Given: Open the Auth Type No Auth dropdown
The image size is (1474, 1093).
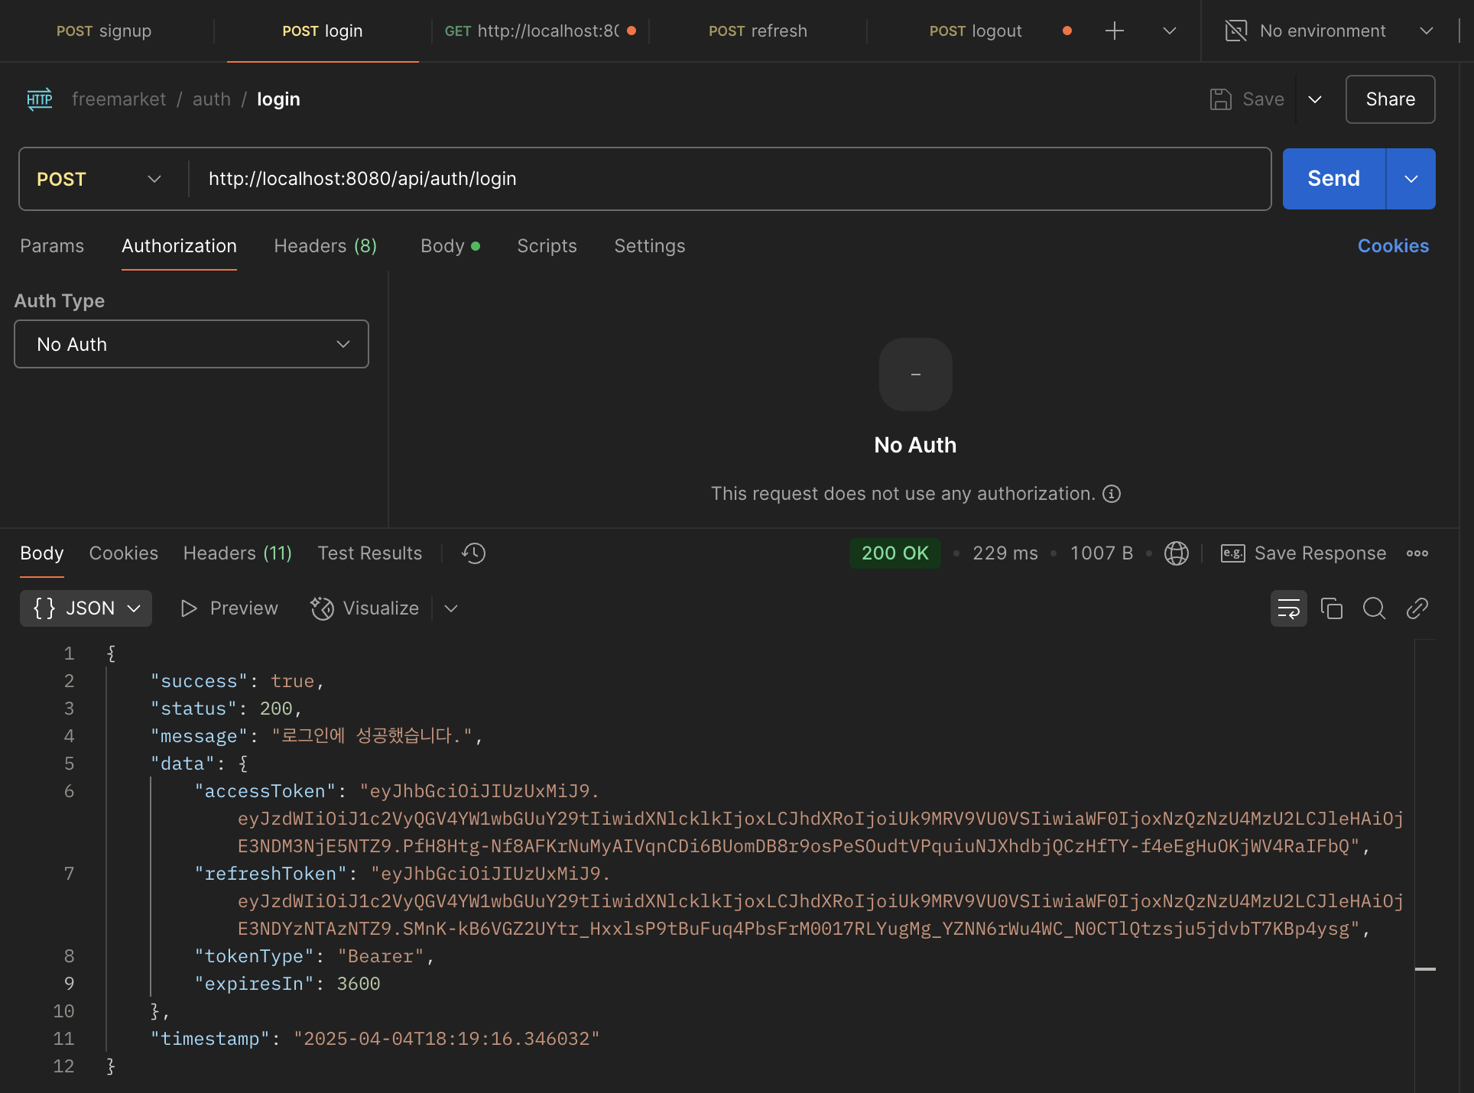Looking at the screenshot, I should [x=191, y=344].
